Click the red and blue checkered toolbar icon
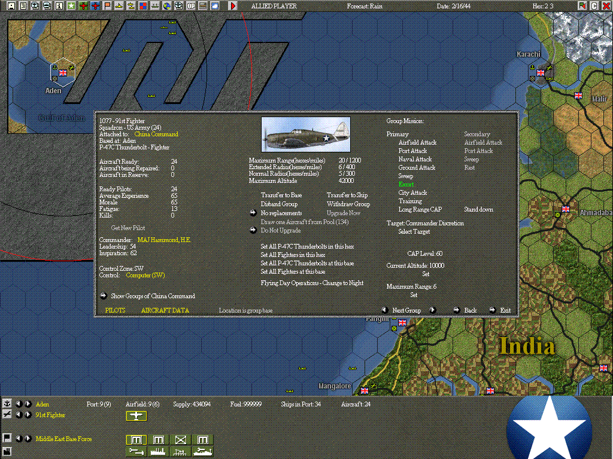The width and height of the screenshot is (613, 459). pyautogui.click(x=143, y=5)
